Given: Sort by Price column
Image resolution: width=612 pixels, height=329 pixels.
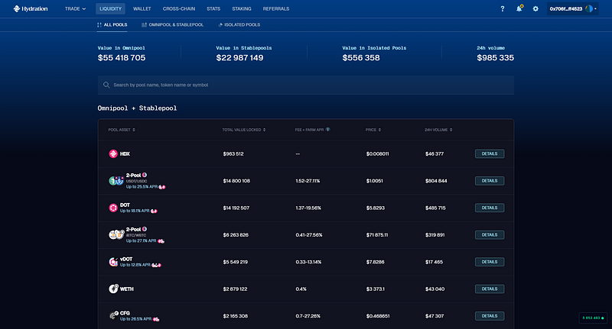Looking at the screenshot, I should pos(373,130).
